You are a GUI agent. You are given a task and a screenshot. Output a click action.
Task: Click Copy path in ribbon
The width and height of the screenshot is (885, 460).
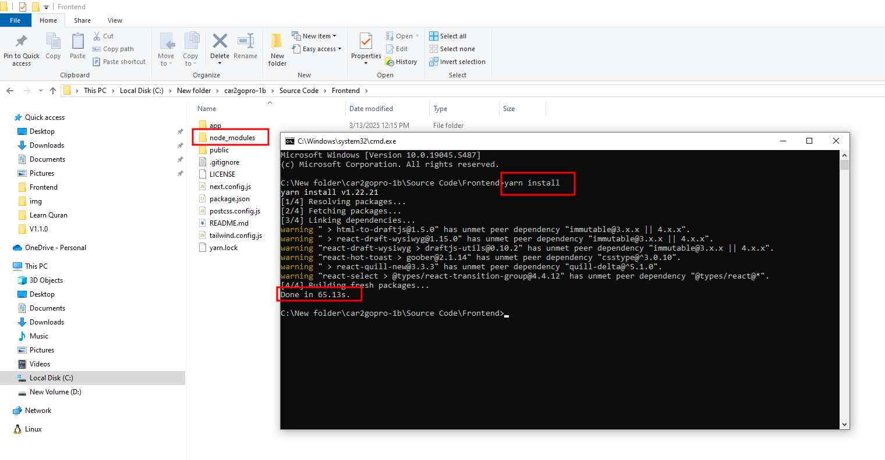pyautogui.click(x=113, y=49)
